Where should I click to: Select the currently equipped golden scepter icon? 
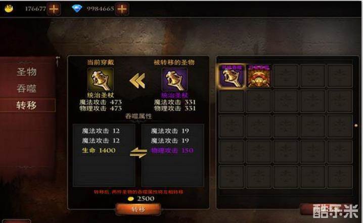101,80
